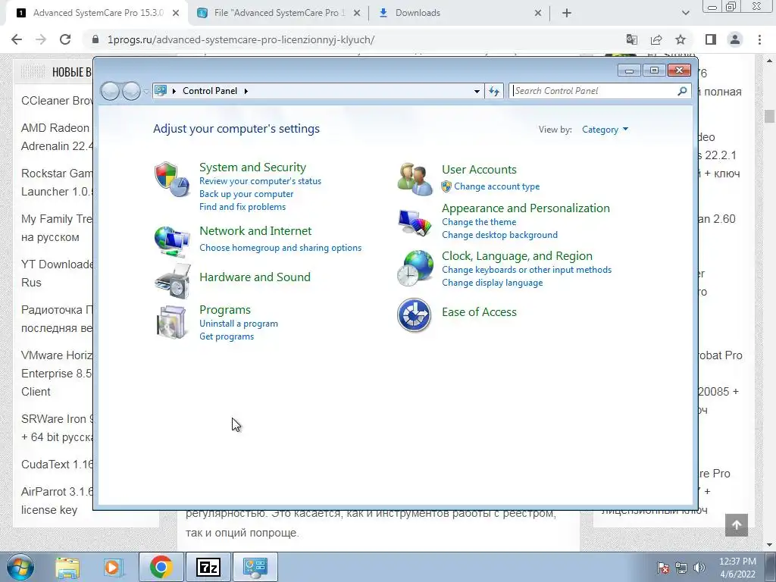Viewport: 776px width, 582px height.
Task: Click the Chrome address bar URL
Action: pyautogui.click(x=240, y=39)
